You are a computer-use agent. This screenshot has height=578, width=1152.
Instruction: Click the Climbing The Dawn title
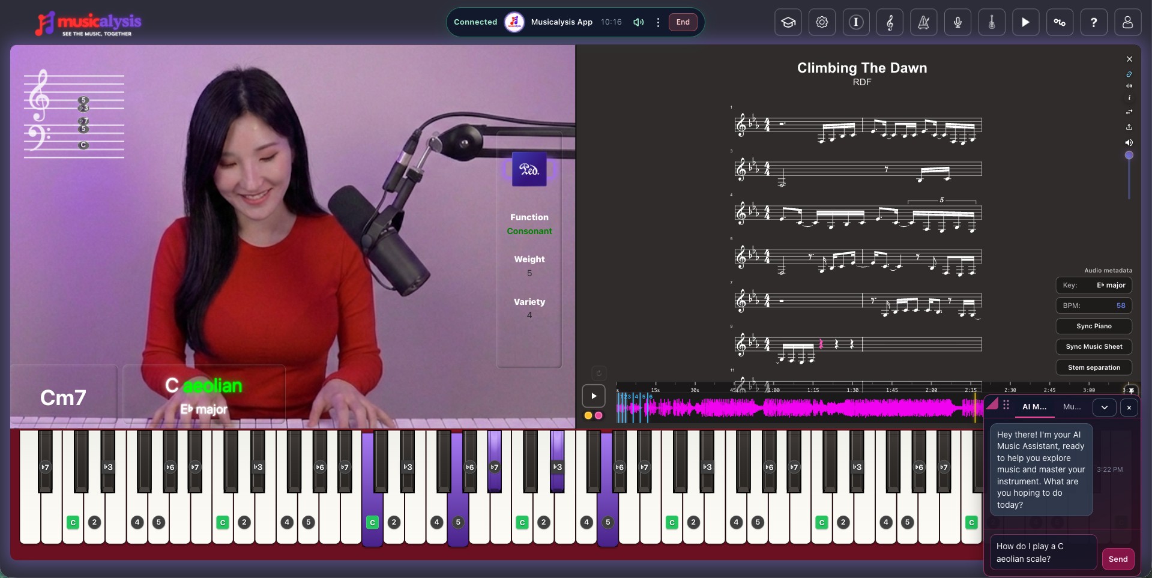tap(862, 68)
